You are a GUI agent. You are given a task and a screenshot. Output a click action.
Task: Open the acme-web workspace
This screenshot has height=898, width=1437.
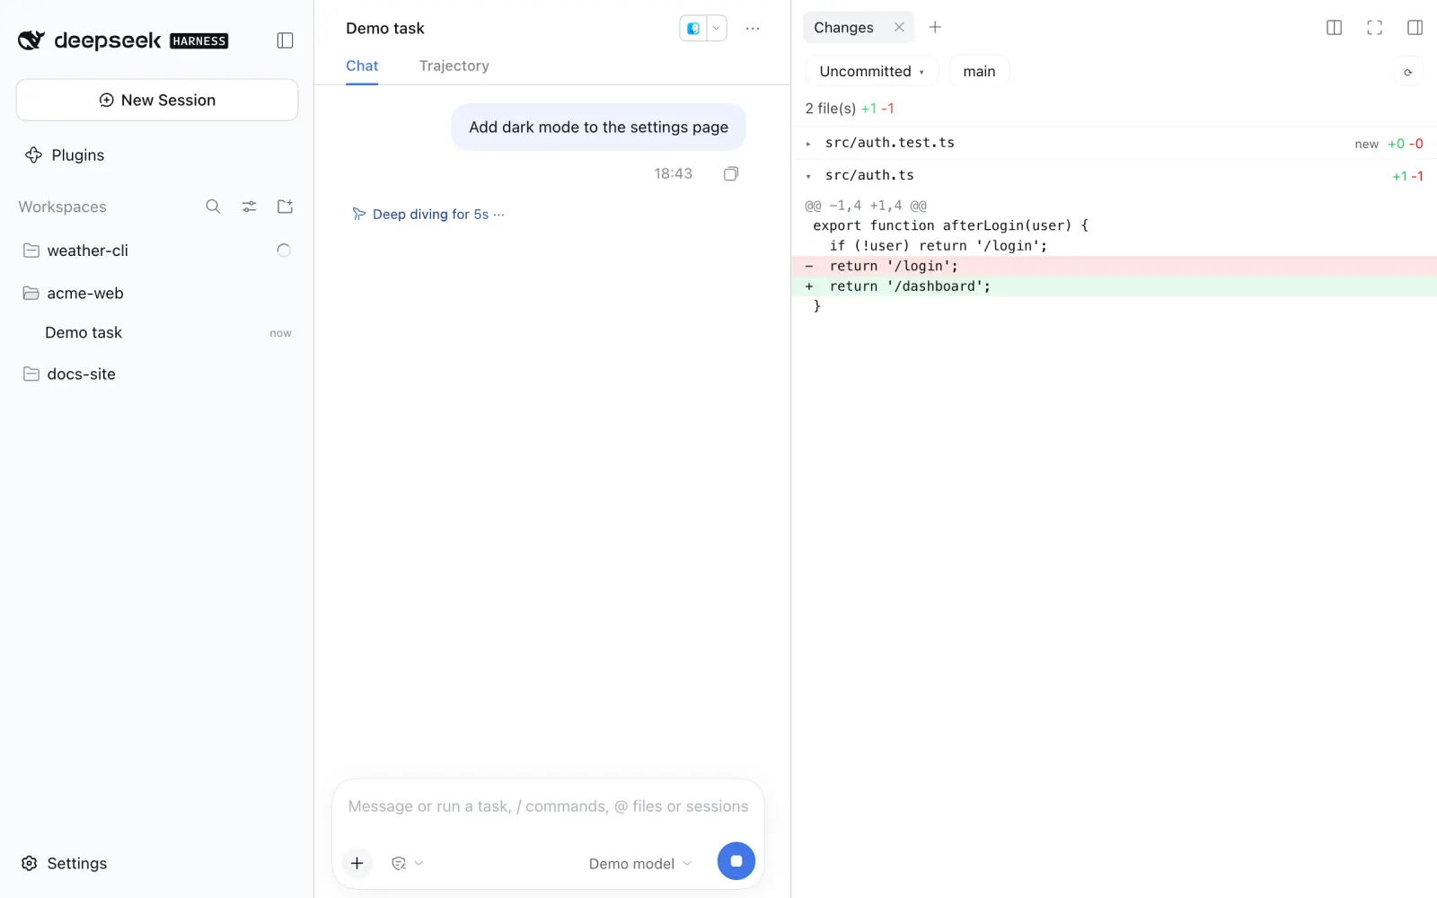pos(157,293)
